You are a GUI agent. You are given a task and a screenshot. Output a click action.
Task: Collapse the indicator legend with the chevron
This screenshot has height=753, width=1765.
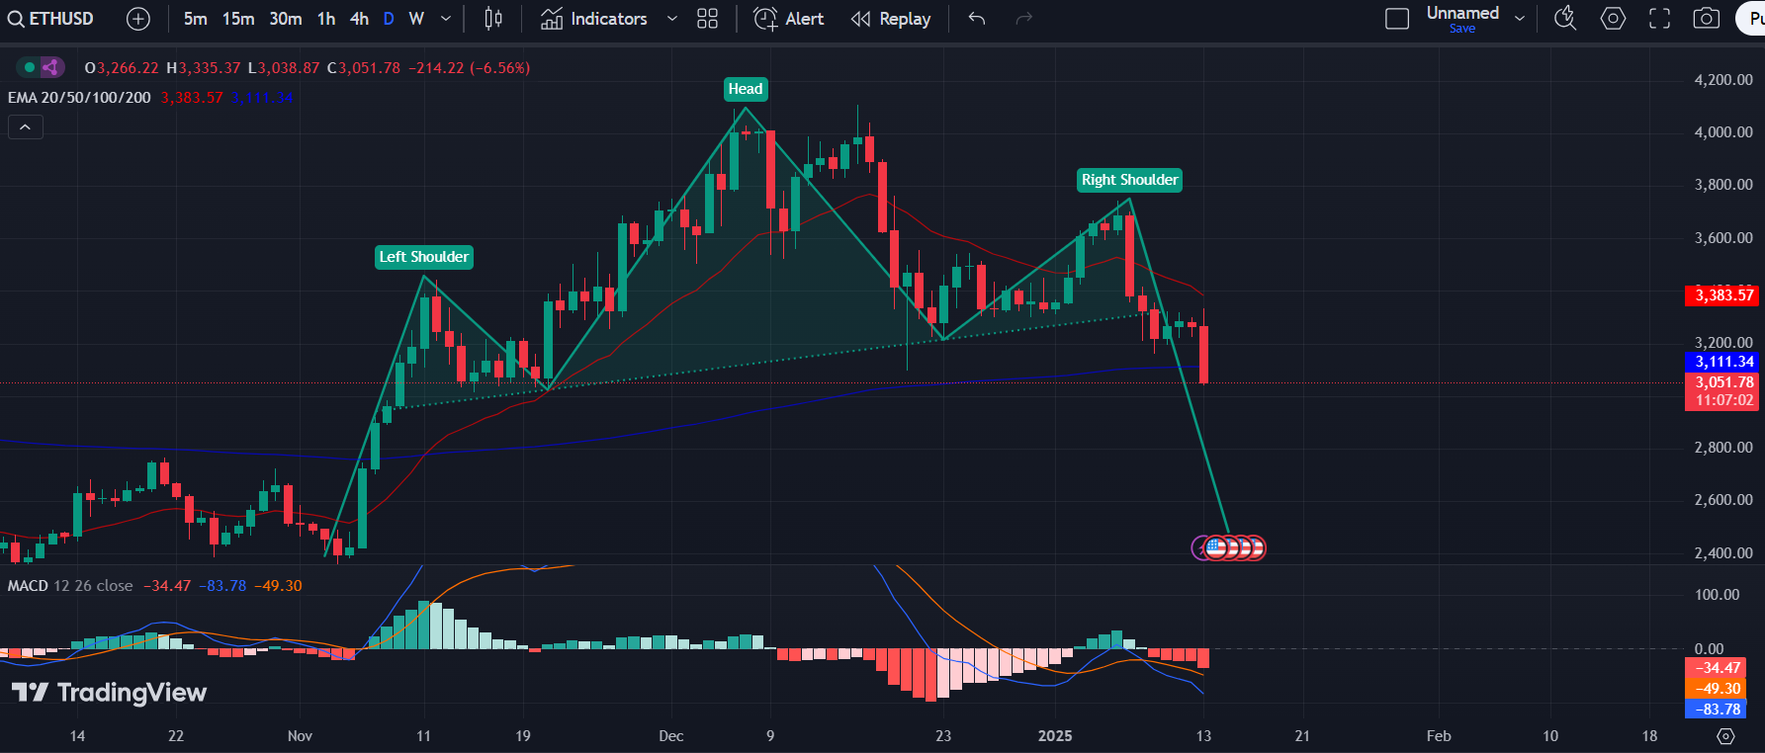(x=26, y=127)
